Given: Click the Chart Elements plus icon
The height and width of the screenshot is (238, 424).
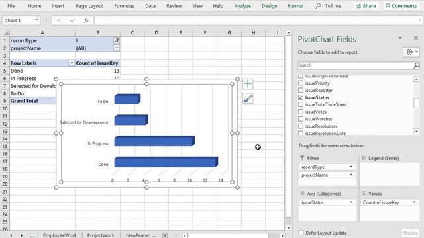Looking at the screenshot, I should click(x=248, y=84).
